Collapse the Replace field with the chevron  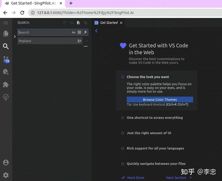click(x=15, y=37)
